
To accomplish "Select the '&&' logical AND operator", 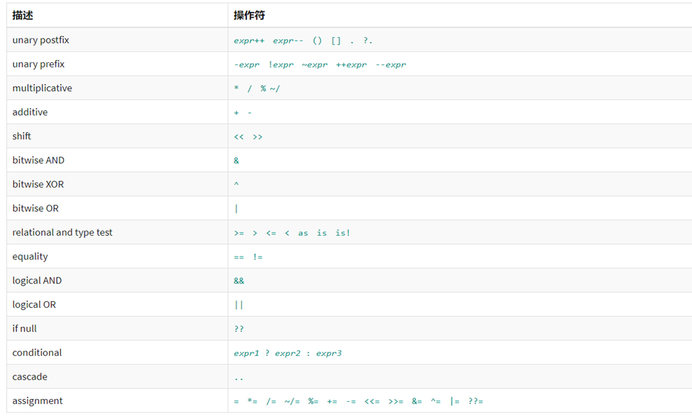I will pyautogui.click(x=239, y=281).
